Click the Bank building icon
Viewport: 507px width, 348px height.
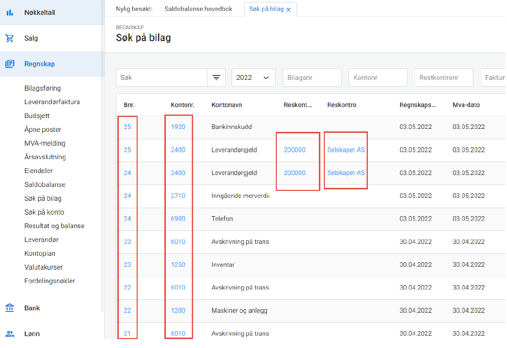(x=10, y=308)
